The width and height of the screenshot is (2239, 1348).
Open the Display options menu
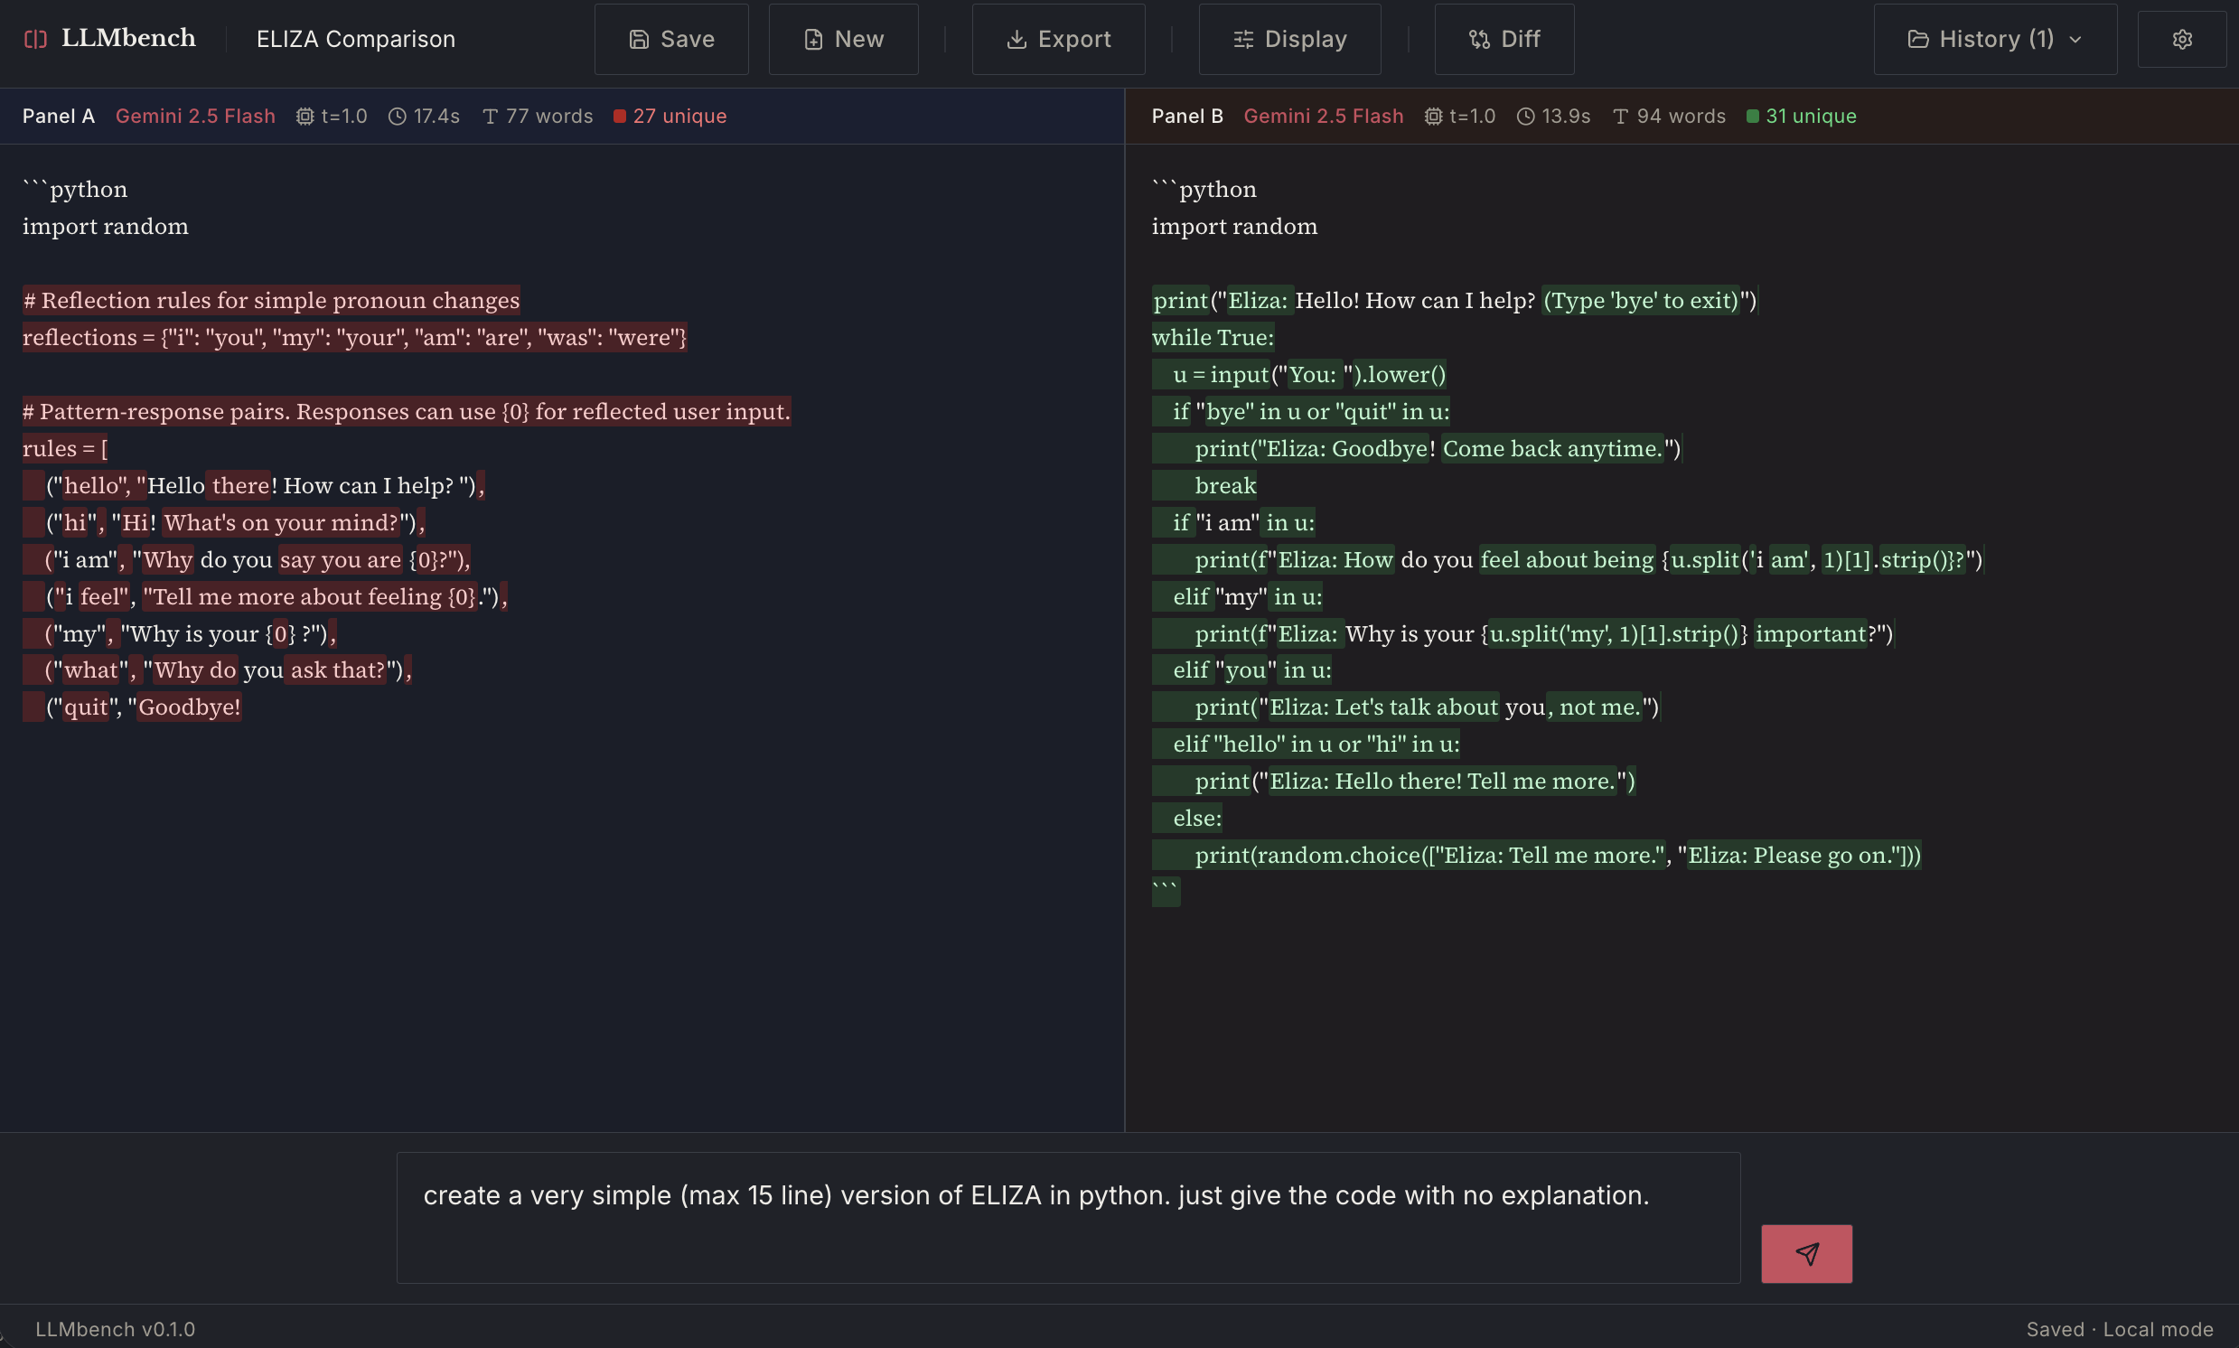point(1288,39)
